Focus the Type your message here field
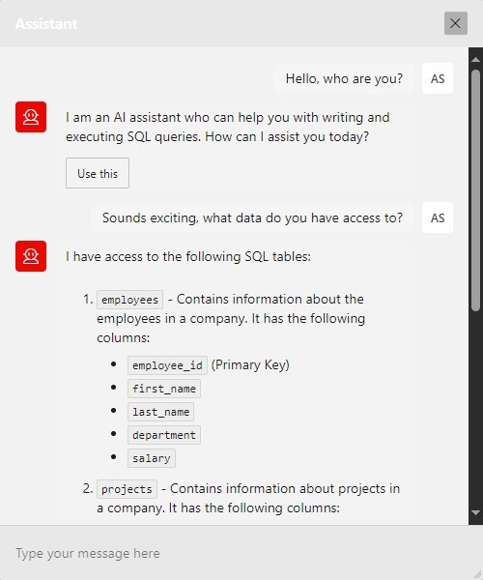The image size is (483, 580). pyautogui.click(x=237, y=553)
